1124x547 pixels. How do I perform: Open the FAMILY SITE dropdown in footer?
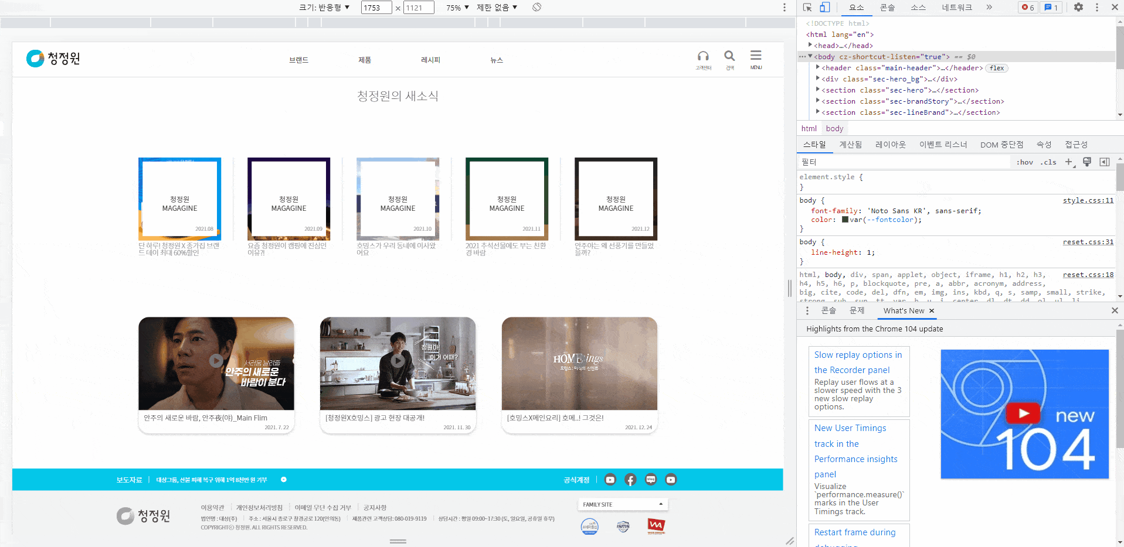point(623,504)
